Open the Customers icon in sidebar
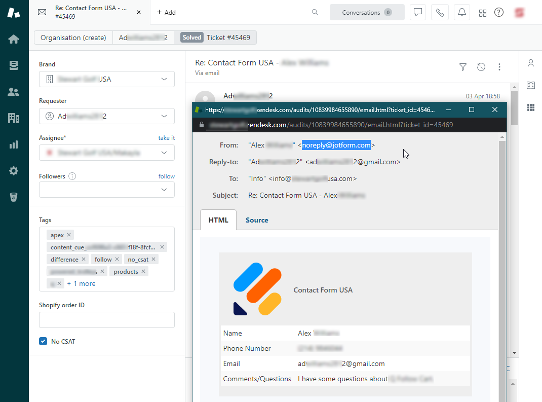This screenshot has width=542, height=402. pyautogui.click(x=14, y=92)
